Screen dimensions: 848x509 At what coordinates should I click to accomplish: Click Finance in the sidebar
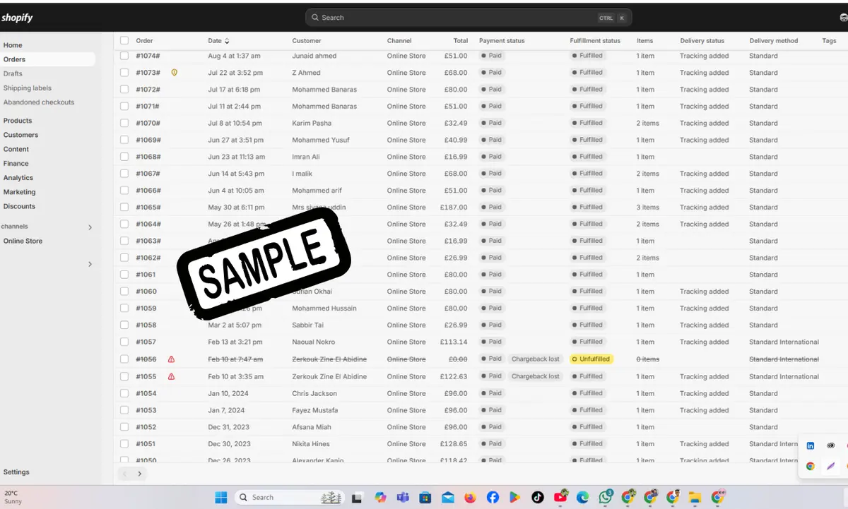16,163
